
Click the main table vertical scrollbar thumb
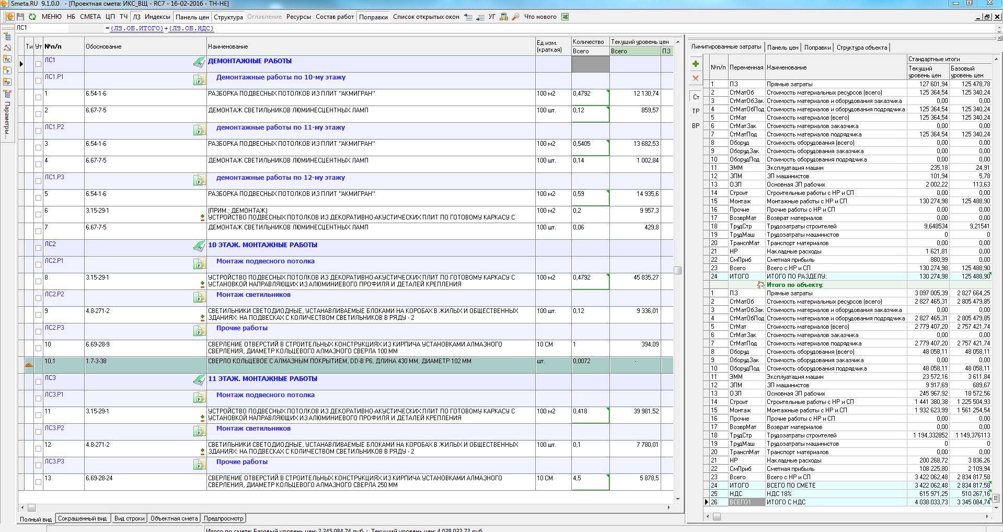pyautogui.click(x=678, y=270)
